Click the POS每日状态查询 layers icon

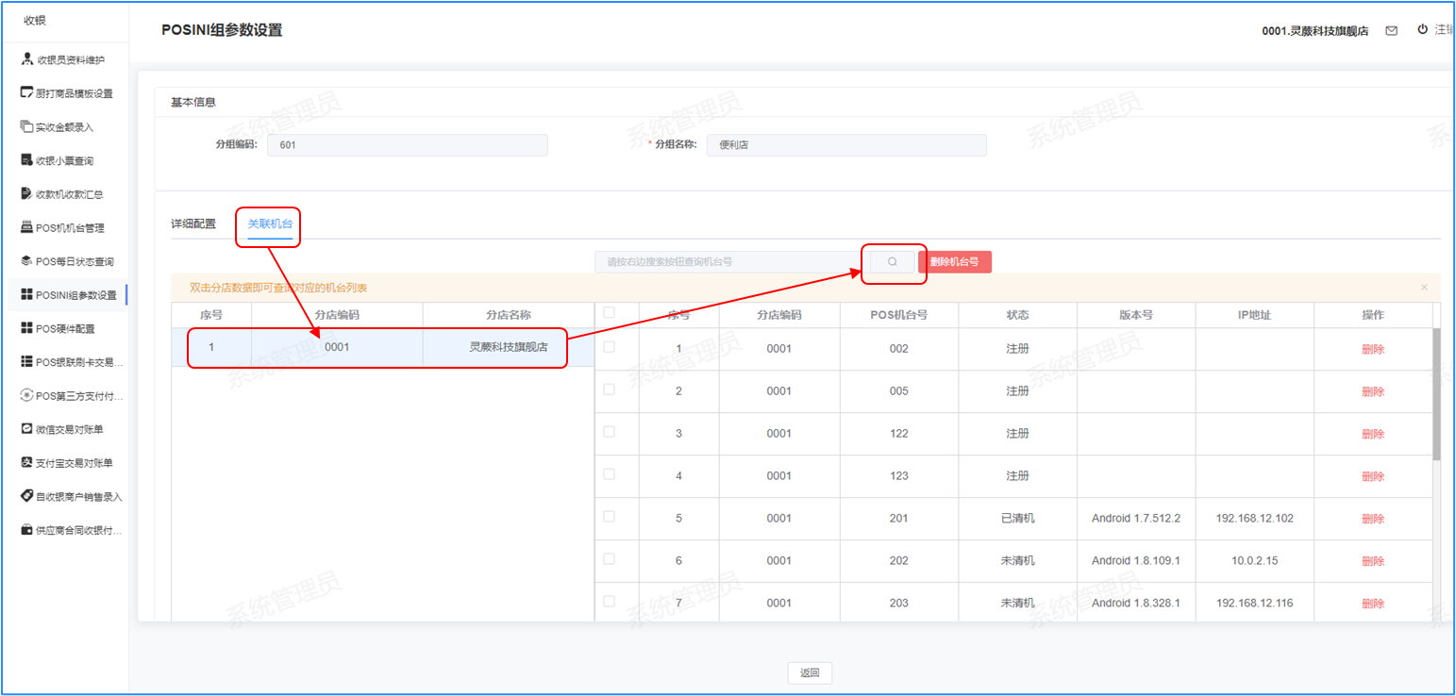[x=27, y=260]
